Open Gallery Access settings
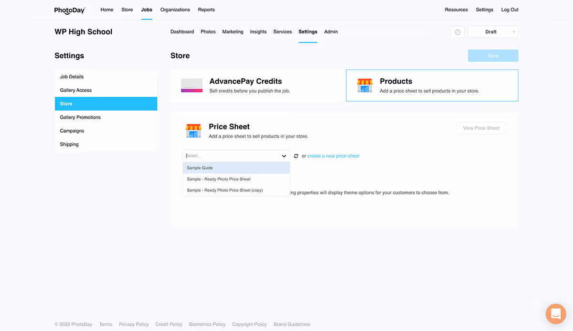573x331 pixels. pos(106,90)
